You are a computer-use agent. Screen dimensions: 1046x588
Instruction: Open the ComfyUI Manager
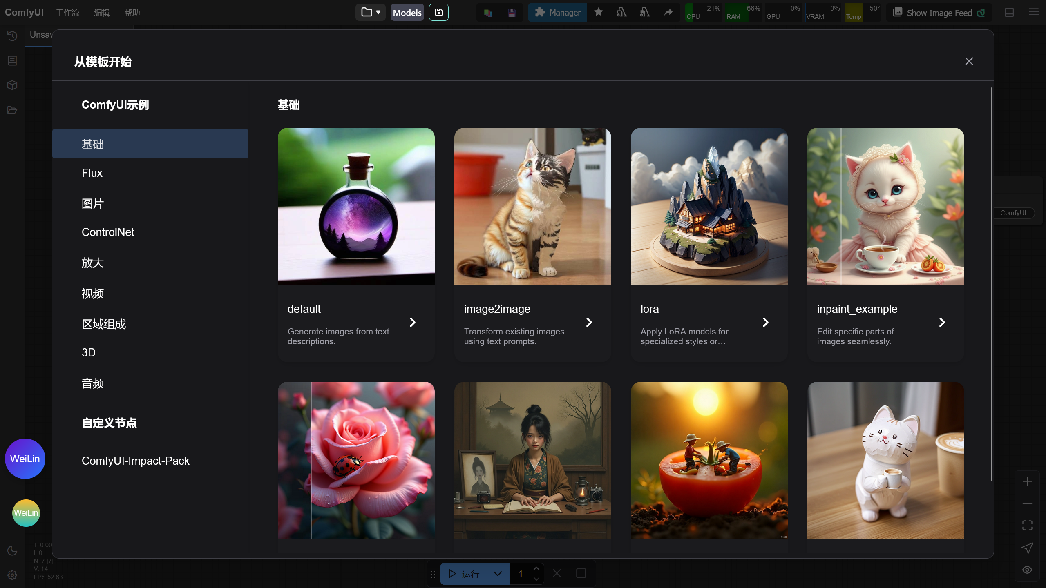click(x=557, y=12)
